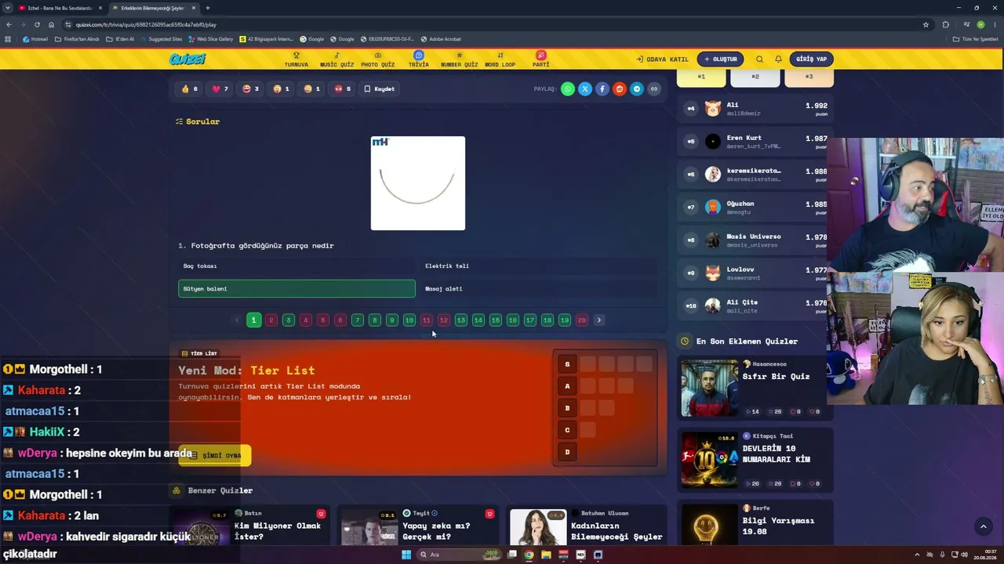Open the Hotmail bookmark
This screenshot has height=564, width=1004.
[x=35, y=39]
